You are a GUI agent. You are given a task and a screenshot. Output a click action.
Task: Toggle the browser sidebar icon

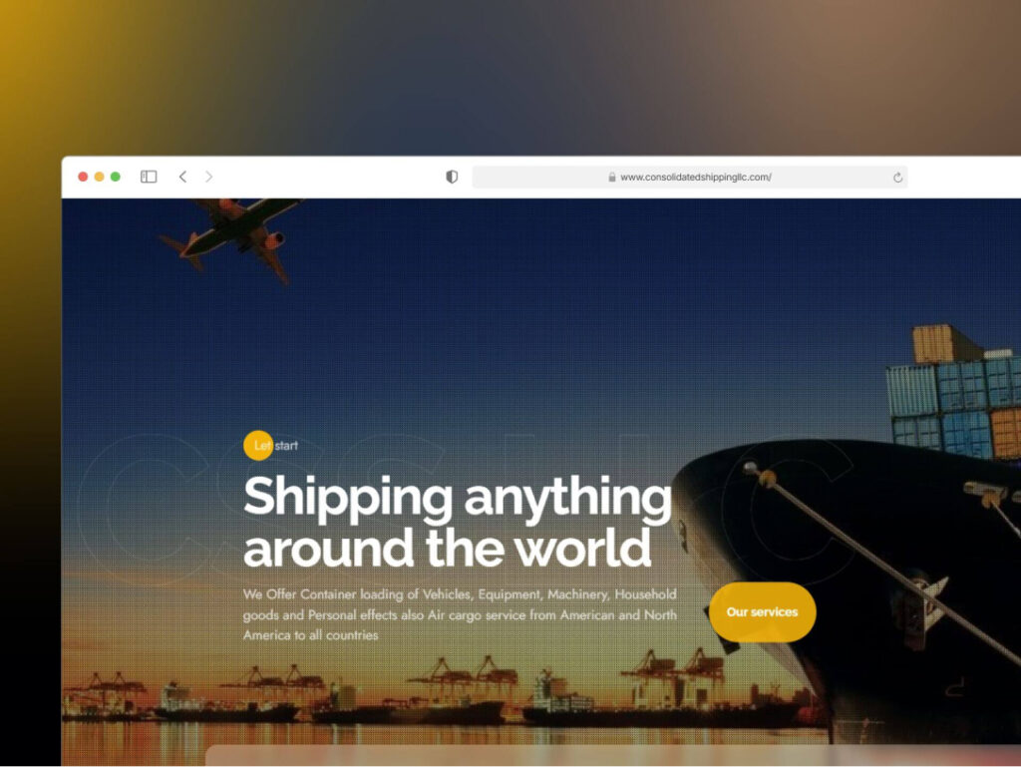click(x=149, y=177)
